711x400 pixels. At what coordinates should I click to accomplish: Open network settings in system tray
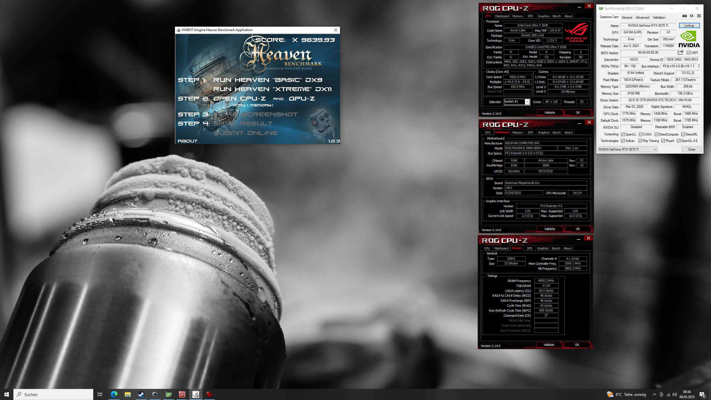coord(668,394)
